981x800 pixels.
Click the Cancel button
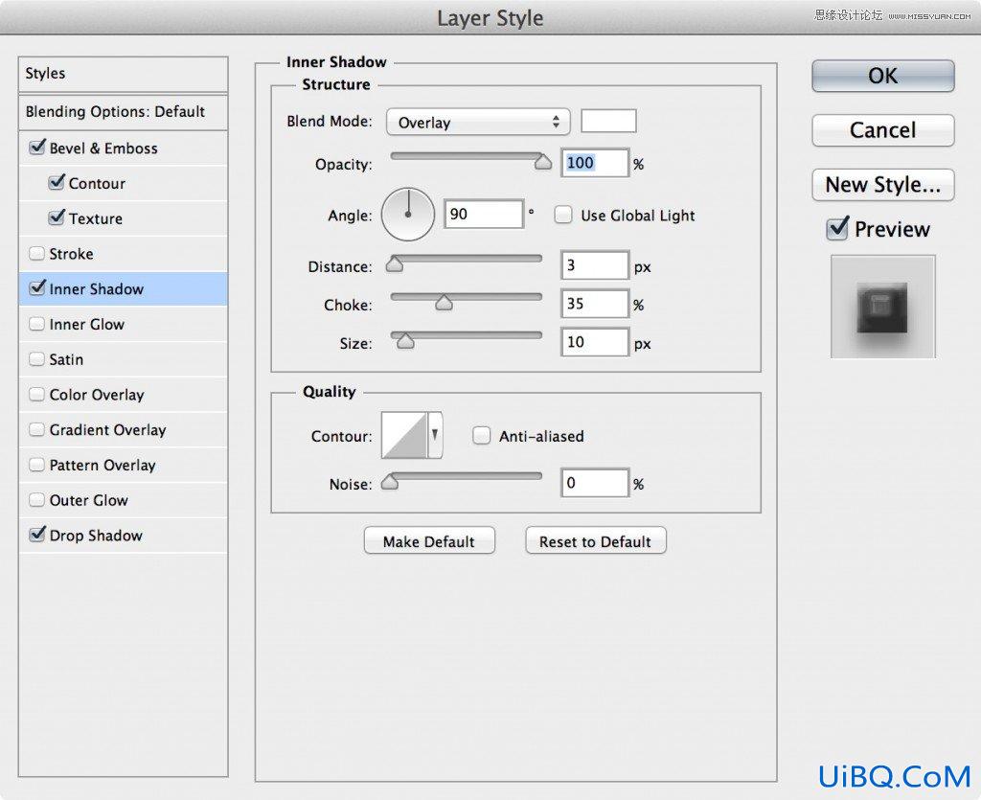[882, 130]
